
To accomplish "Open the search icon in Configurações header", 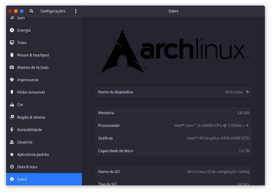I will pyautogui.click(x=31, y=11).
